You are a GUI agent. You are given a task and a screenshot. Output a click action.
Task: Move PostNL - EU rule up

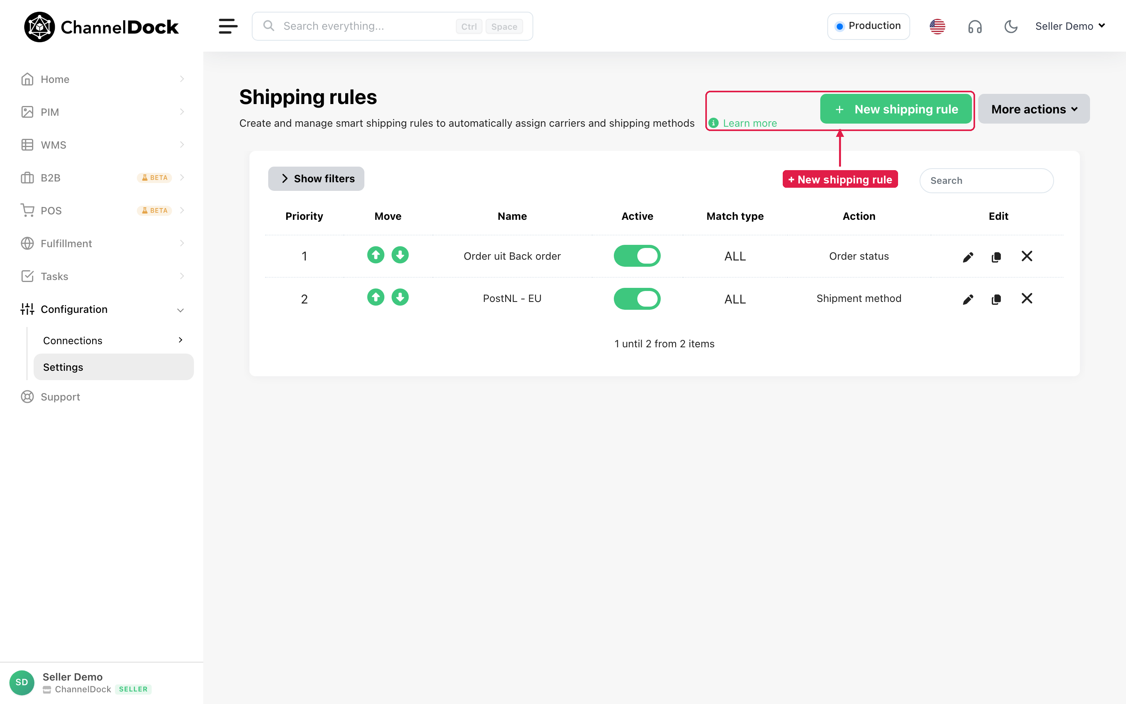point(375,298)
